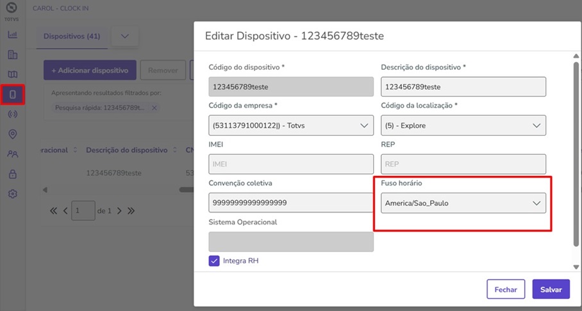
Task: Click the Salvar button
Action: [x=551, y=289]
